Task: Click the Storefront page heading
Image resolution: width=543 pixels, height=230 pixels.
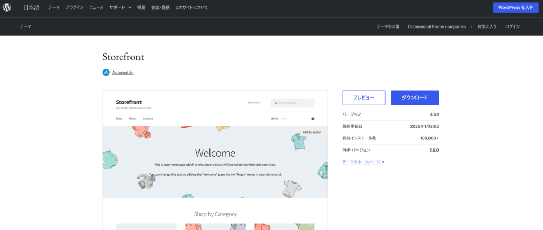Action: [x=123, y=57]
